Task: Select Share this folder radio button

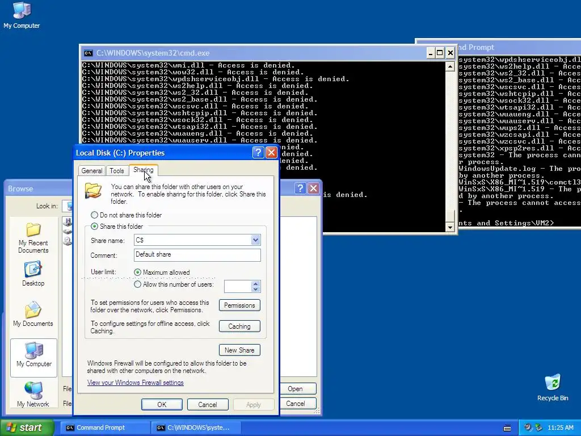Action: click(95, 226)
